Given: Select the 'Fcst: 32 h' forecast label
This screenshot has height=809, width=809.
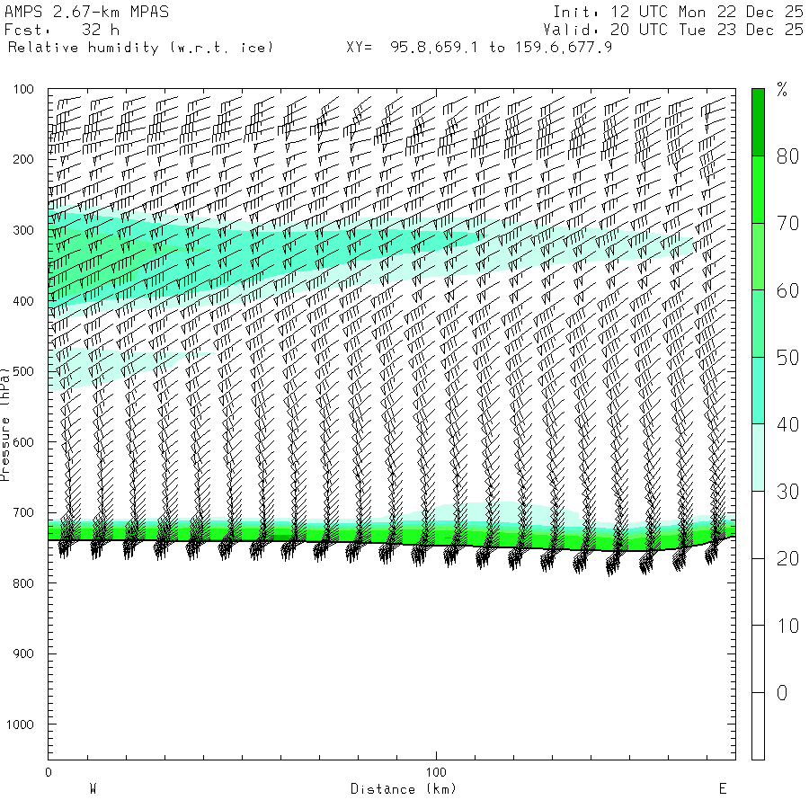Looking at the screenshot, I should tap(63, 30).
